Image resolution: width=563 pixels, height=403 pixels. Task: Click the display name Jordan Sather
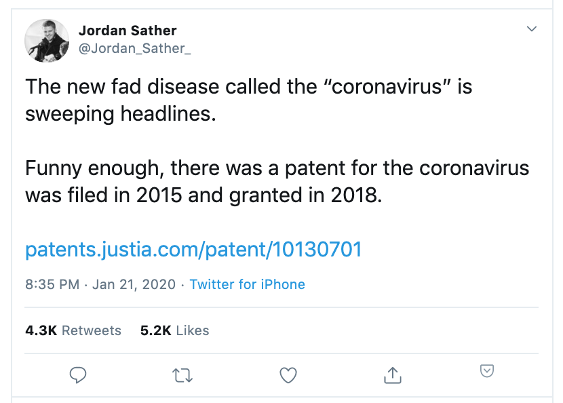coord(128,31)
